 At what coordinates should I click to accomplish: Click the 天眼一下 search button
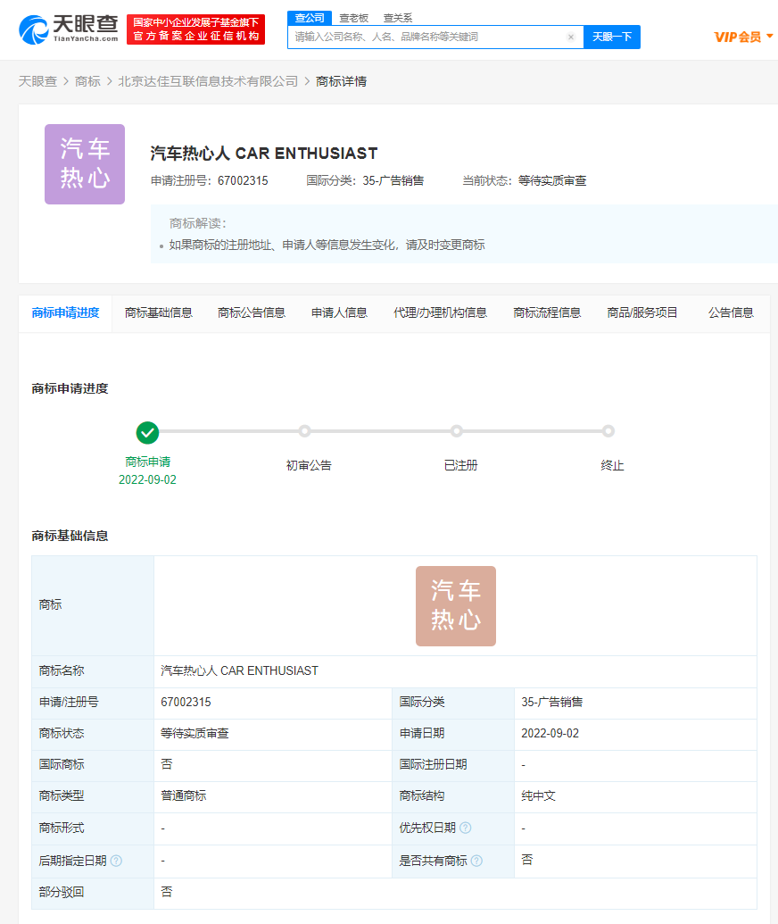612,37
